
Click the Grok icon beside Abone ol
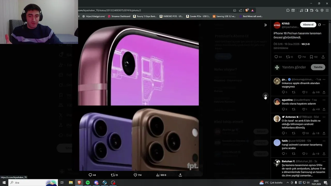[x=319, y=25]
